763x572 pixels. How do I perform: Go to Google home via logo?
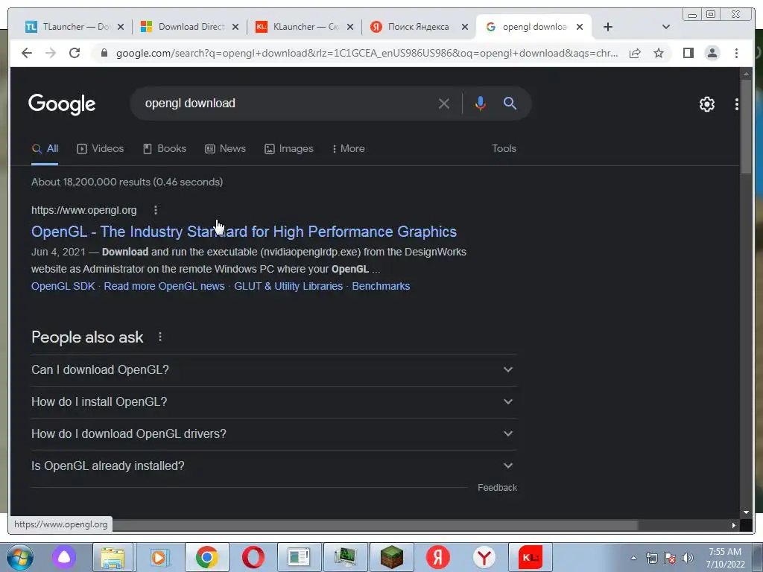pyautogui.click(x=62, y=104)
